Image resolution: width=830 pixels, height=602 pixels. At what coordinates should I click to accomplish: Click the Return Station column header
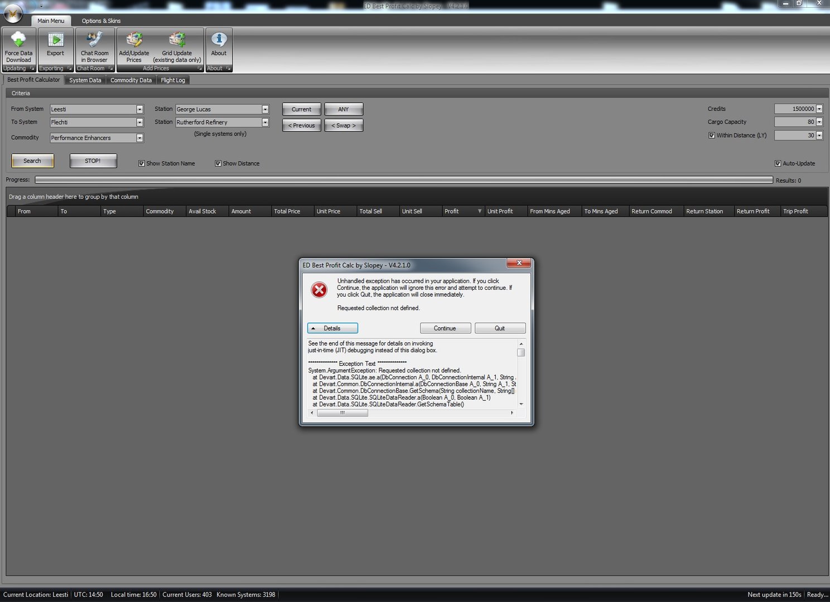pos(708,211)
